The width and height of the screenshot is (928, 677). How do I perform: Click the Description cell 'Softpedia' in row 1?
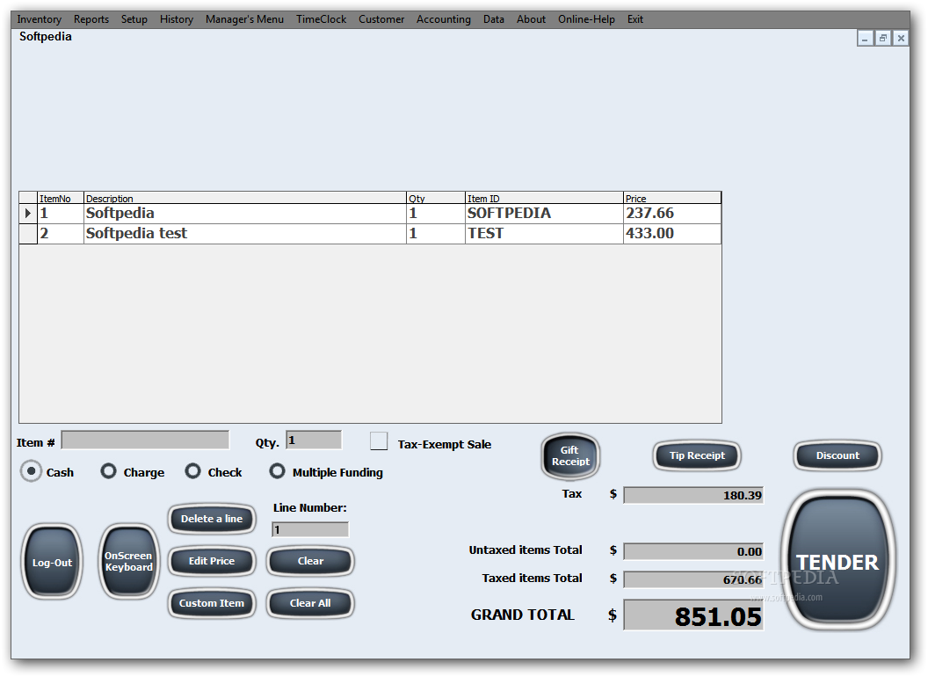coord(245,214)
